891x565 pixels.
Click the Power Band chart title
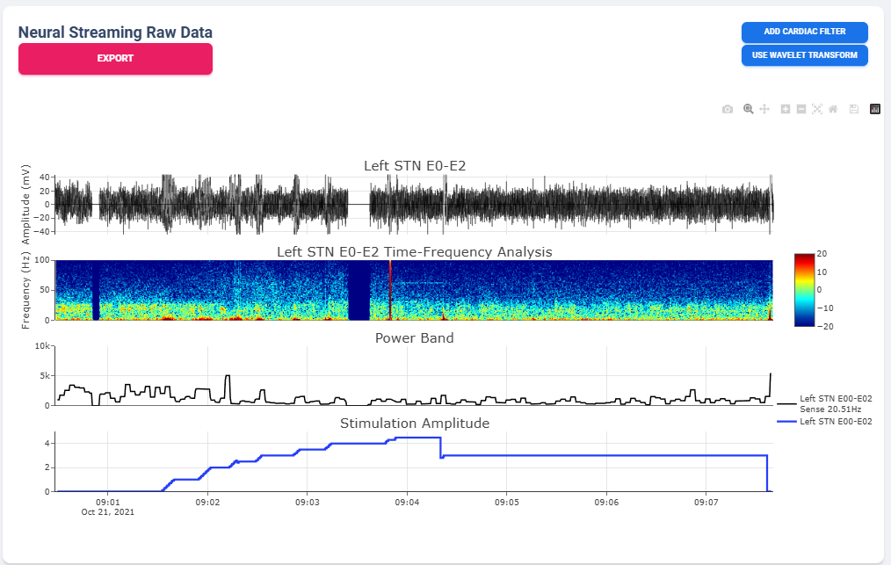point(414,337)
